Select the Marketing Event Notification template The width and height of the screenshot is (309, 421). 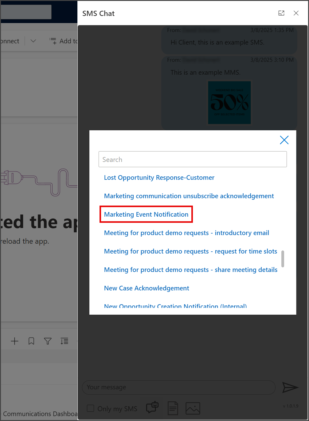146,214
